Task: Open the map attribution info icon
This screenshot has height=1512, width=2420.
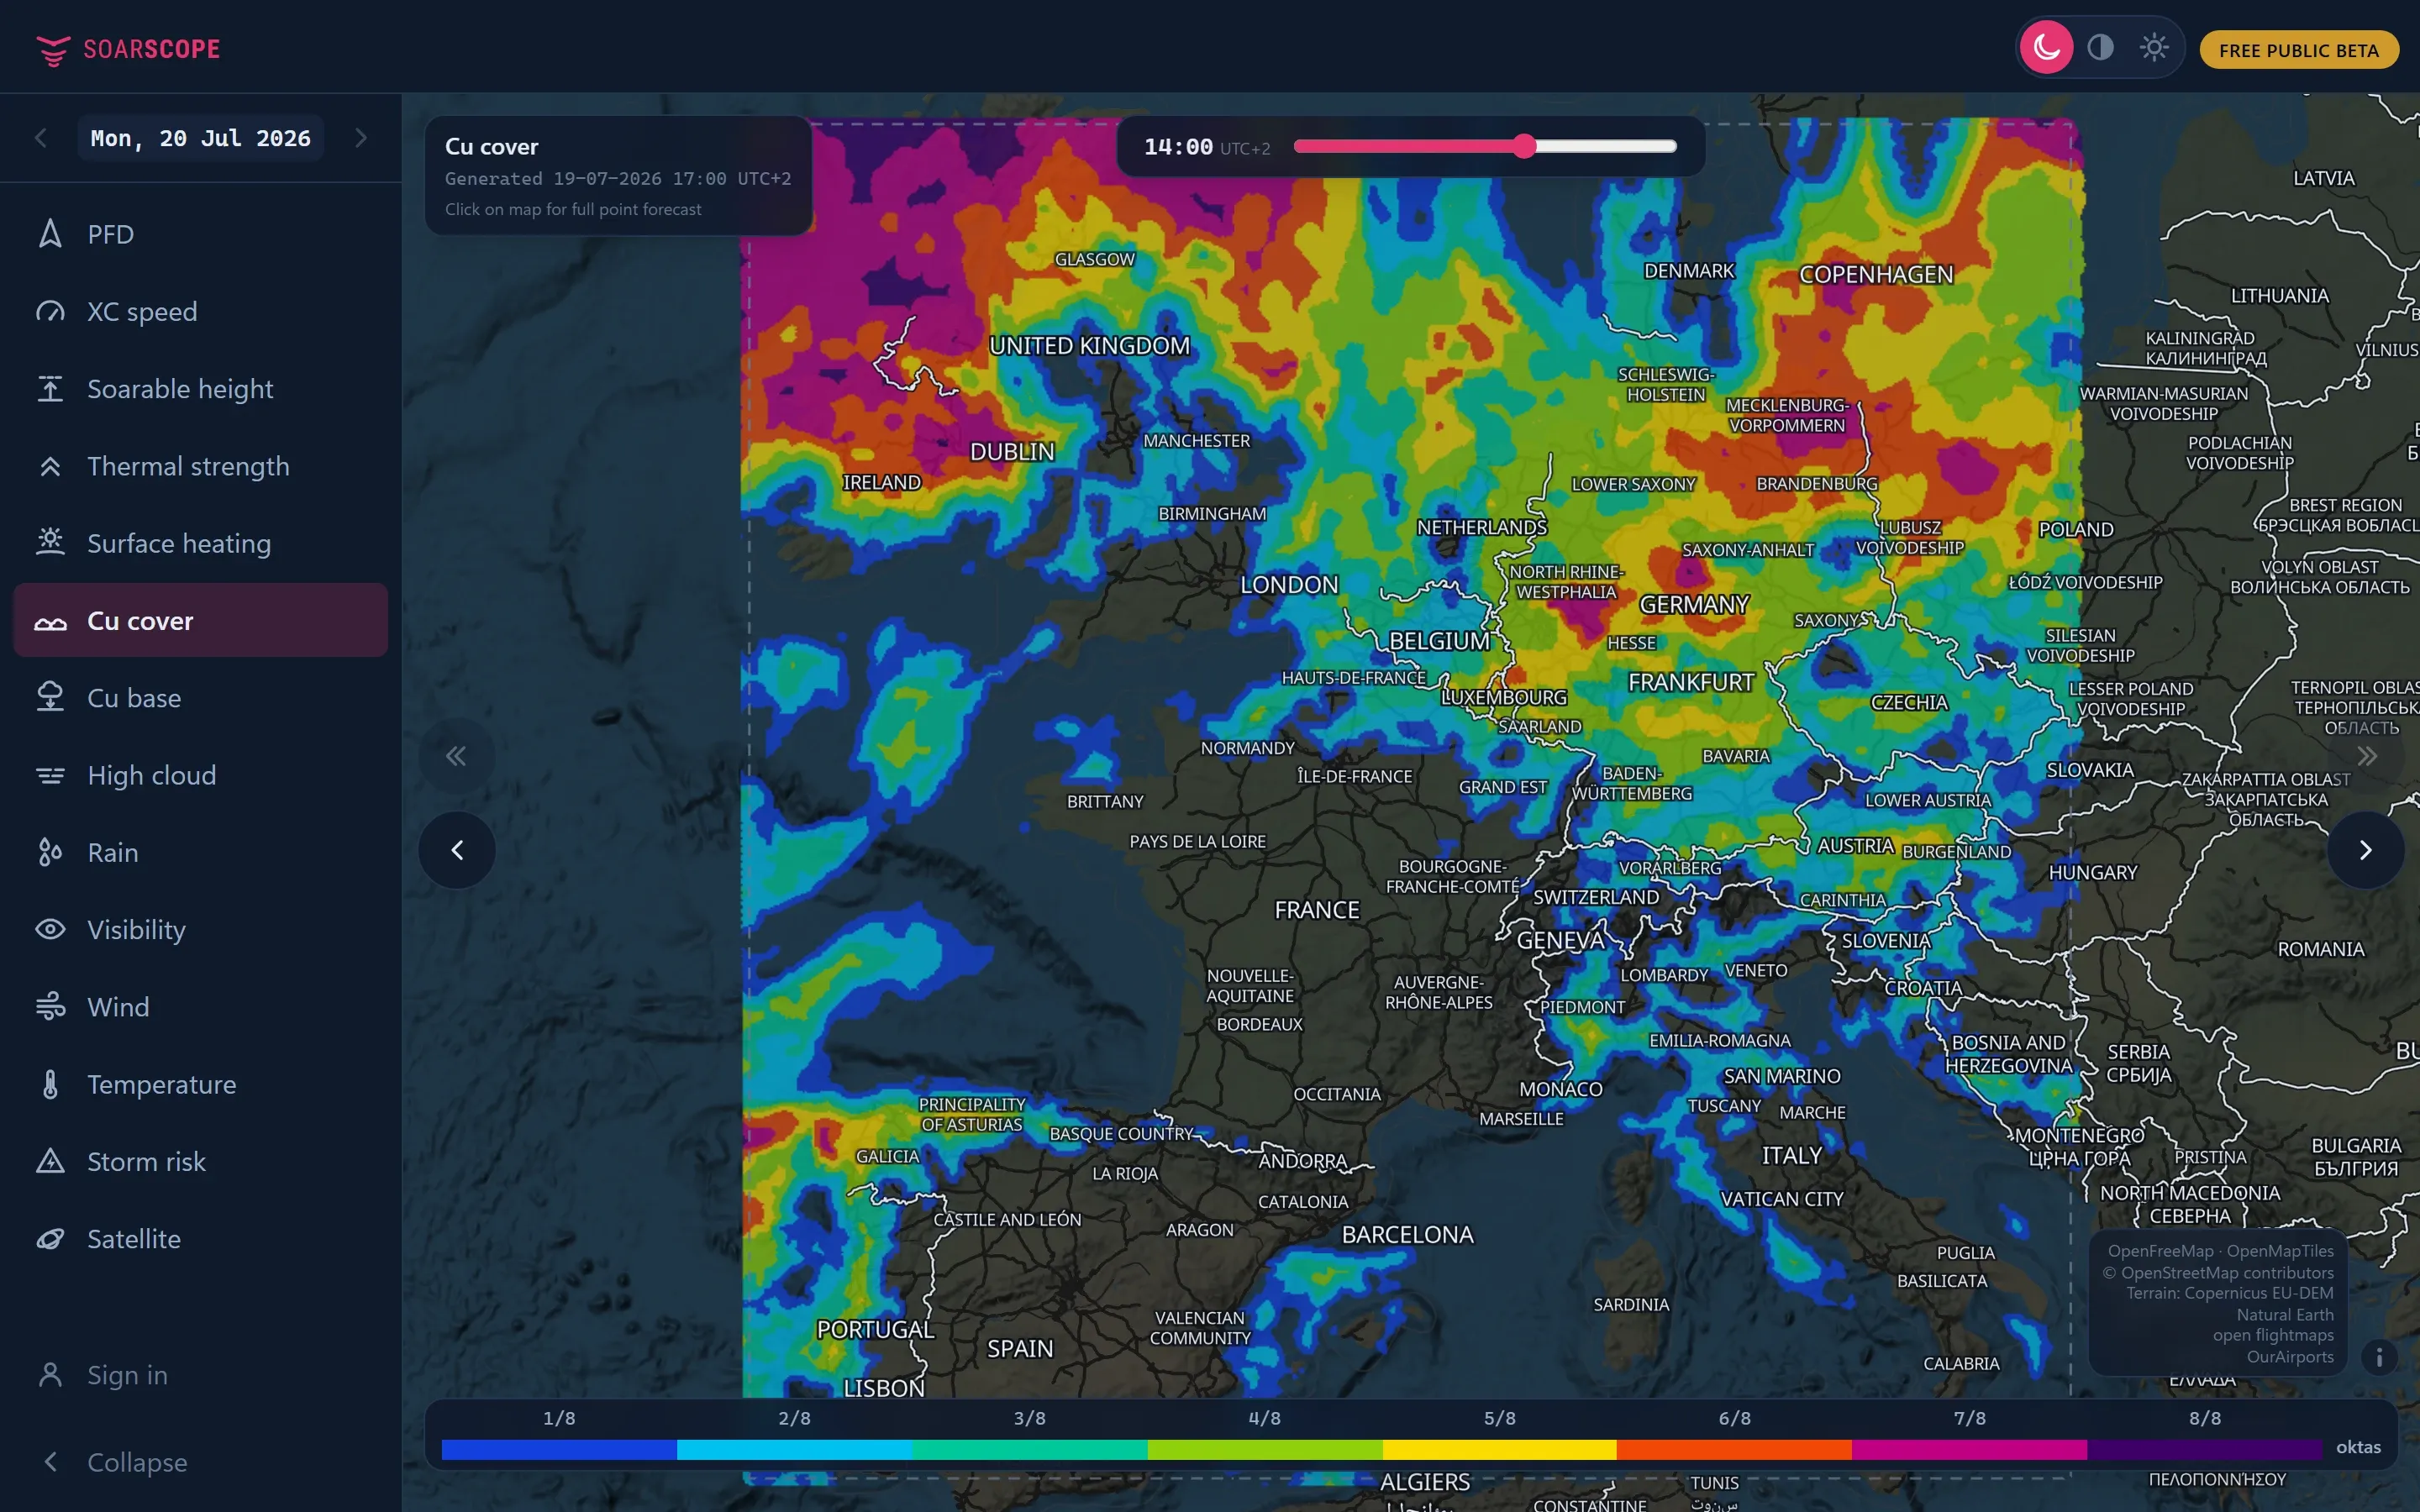Action: click(2379, 1357)
